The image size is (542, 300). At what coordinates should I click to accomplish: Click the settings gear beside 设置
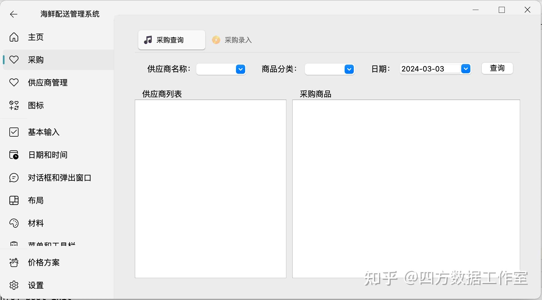[x=14, y=285]
